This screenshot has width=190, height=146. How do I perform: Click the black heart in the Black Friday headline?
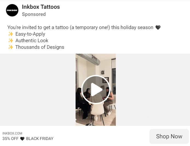[22, 139]
